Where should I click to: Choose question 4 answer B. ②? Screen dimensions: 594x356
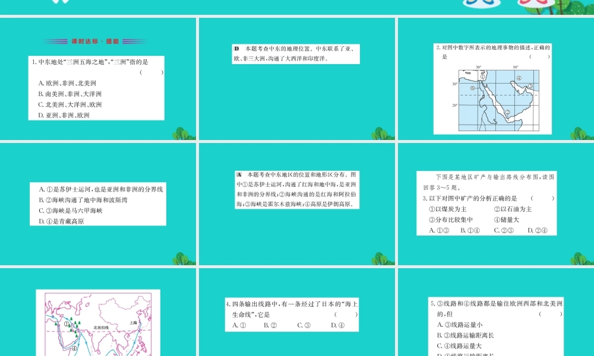270,325
